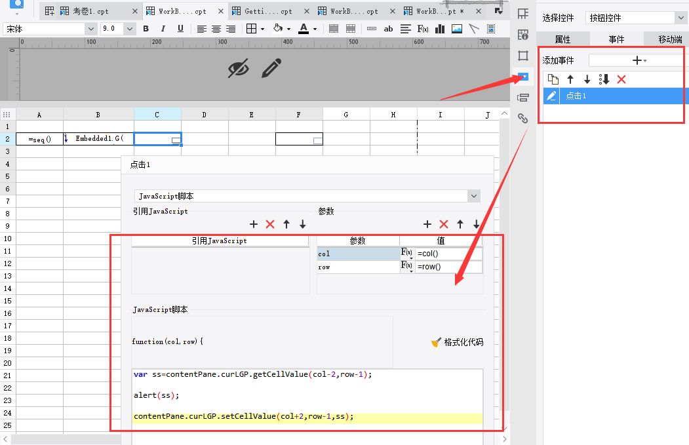Toggle bold formatting in the toolbar

146,29
